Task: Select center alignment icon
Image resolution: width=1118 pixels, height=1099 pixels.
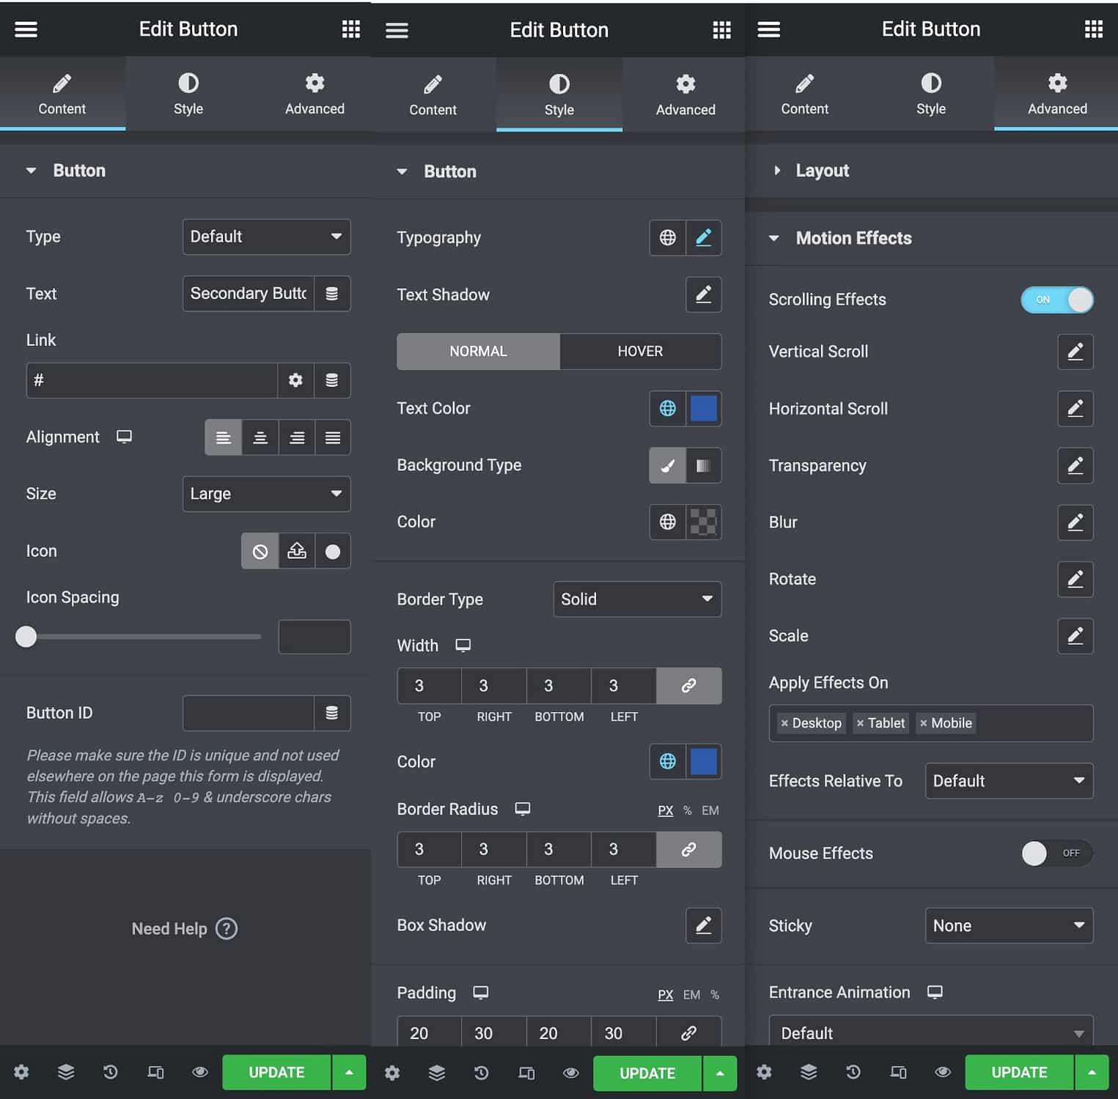Action: pyautogui.click(x=260, y=437)
